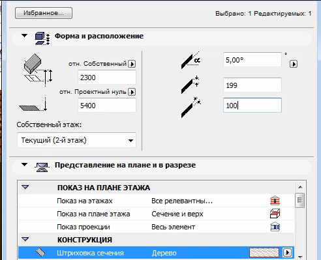
Task: Edit the 2300 elevation field
Action: [107, 78]
